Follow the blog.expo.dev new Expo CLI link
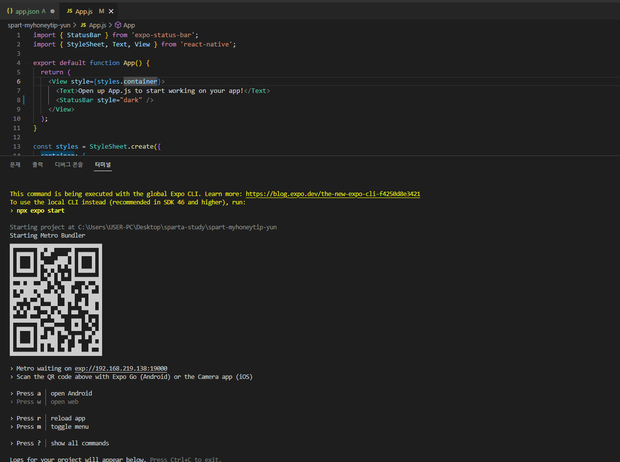Screen dimensions: 620x462 point(333,194)
